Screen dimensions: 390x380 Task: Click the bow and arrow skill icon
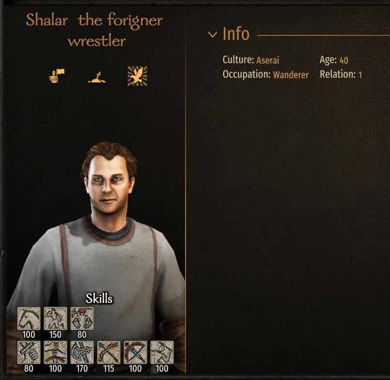(x=135, y=352)
